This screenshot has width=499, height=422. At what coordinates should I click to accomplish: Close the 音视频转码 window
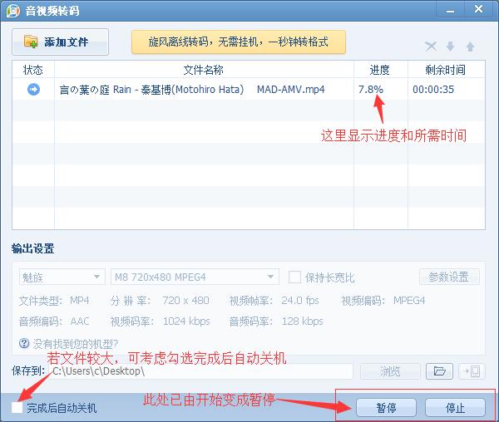pyautogui.click(x=479, y=9)
